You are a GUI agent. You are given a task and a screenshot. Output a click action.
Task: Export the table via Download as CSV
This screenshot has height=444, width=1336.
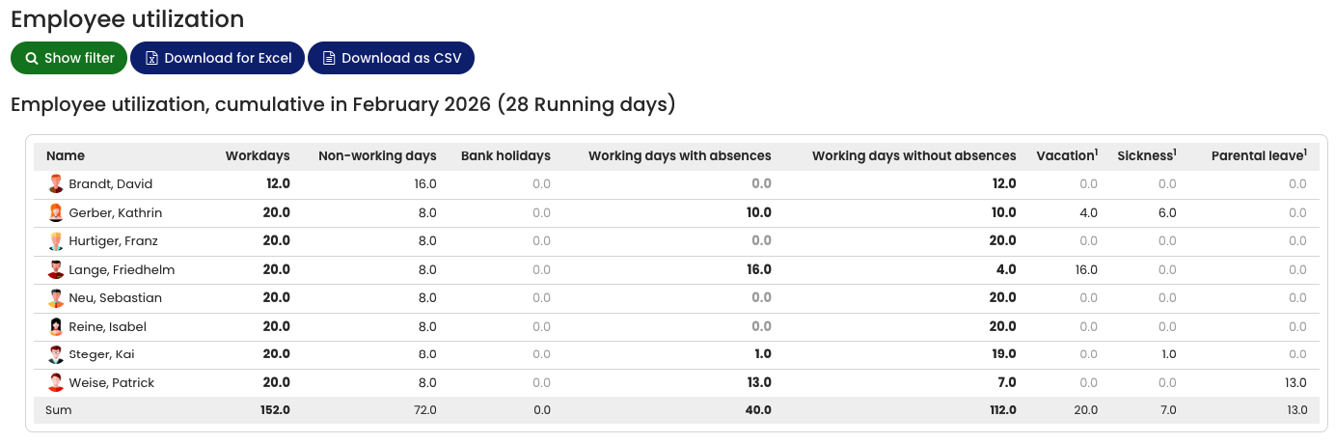pos(391,58)
